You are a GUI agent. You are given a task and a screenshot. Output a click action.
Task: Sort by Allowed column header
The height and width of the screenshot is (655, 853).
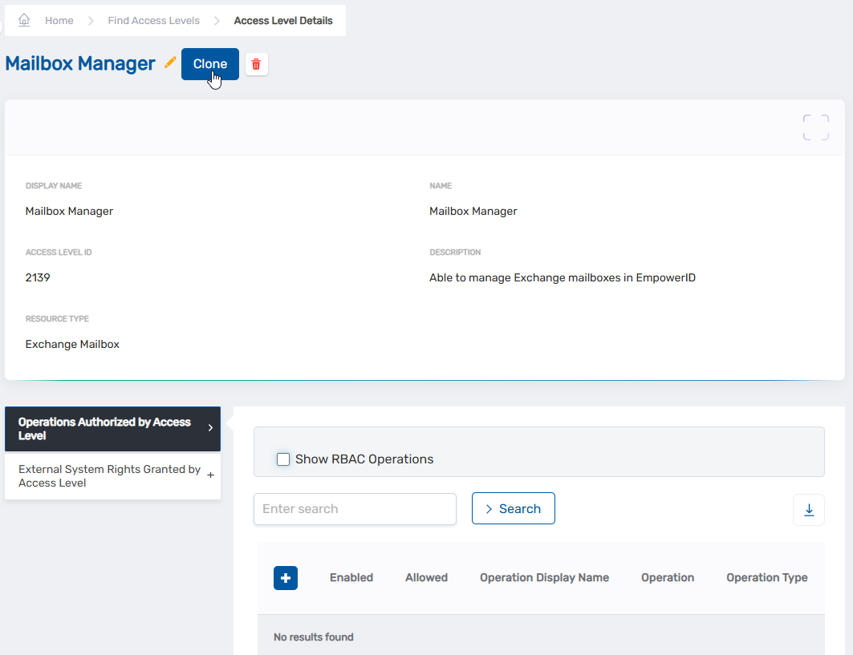pos(426,578)
